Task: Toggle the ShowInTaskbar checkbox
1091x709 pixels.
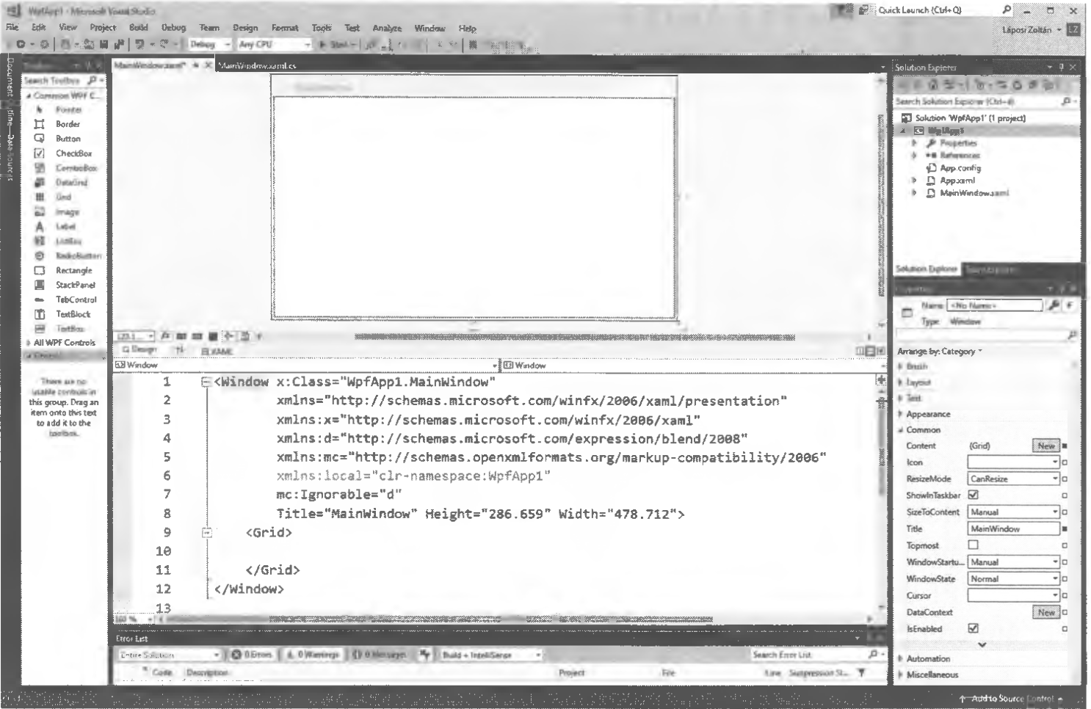Action: [x=974, y=495]
